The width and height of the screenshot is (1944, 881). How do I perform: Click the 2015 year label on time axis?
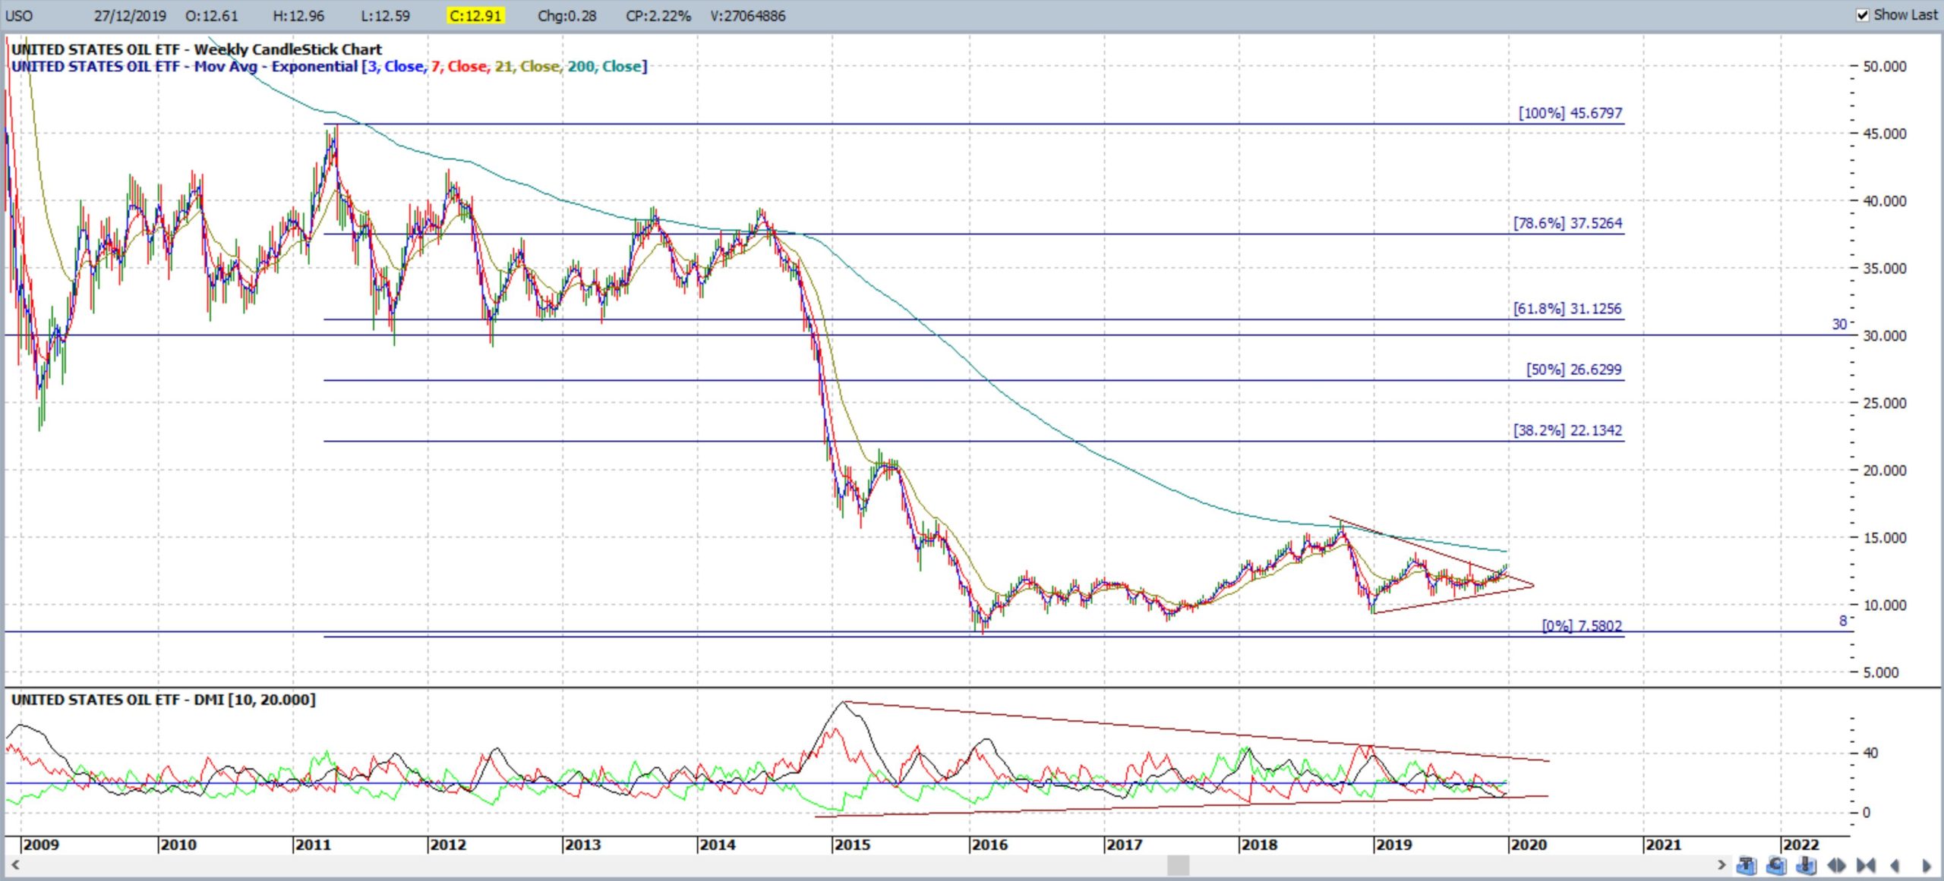coord(852,845)
